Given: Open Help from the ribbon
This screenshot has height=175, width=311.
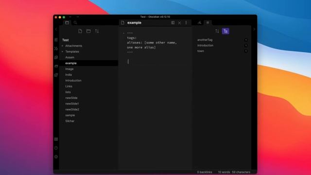Looking at the screenshot, I should tap(56, 148).
